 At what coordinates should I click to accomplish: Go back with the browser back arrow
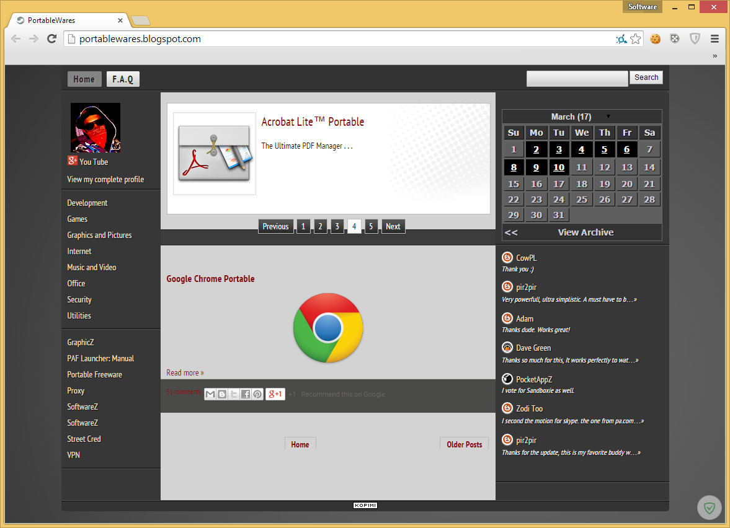[16, 38]
